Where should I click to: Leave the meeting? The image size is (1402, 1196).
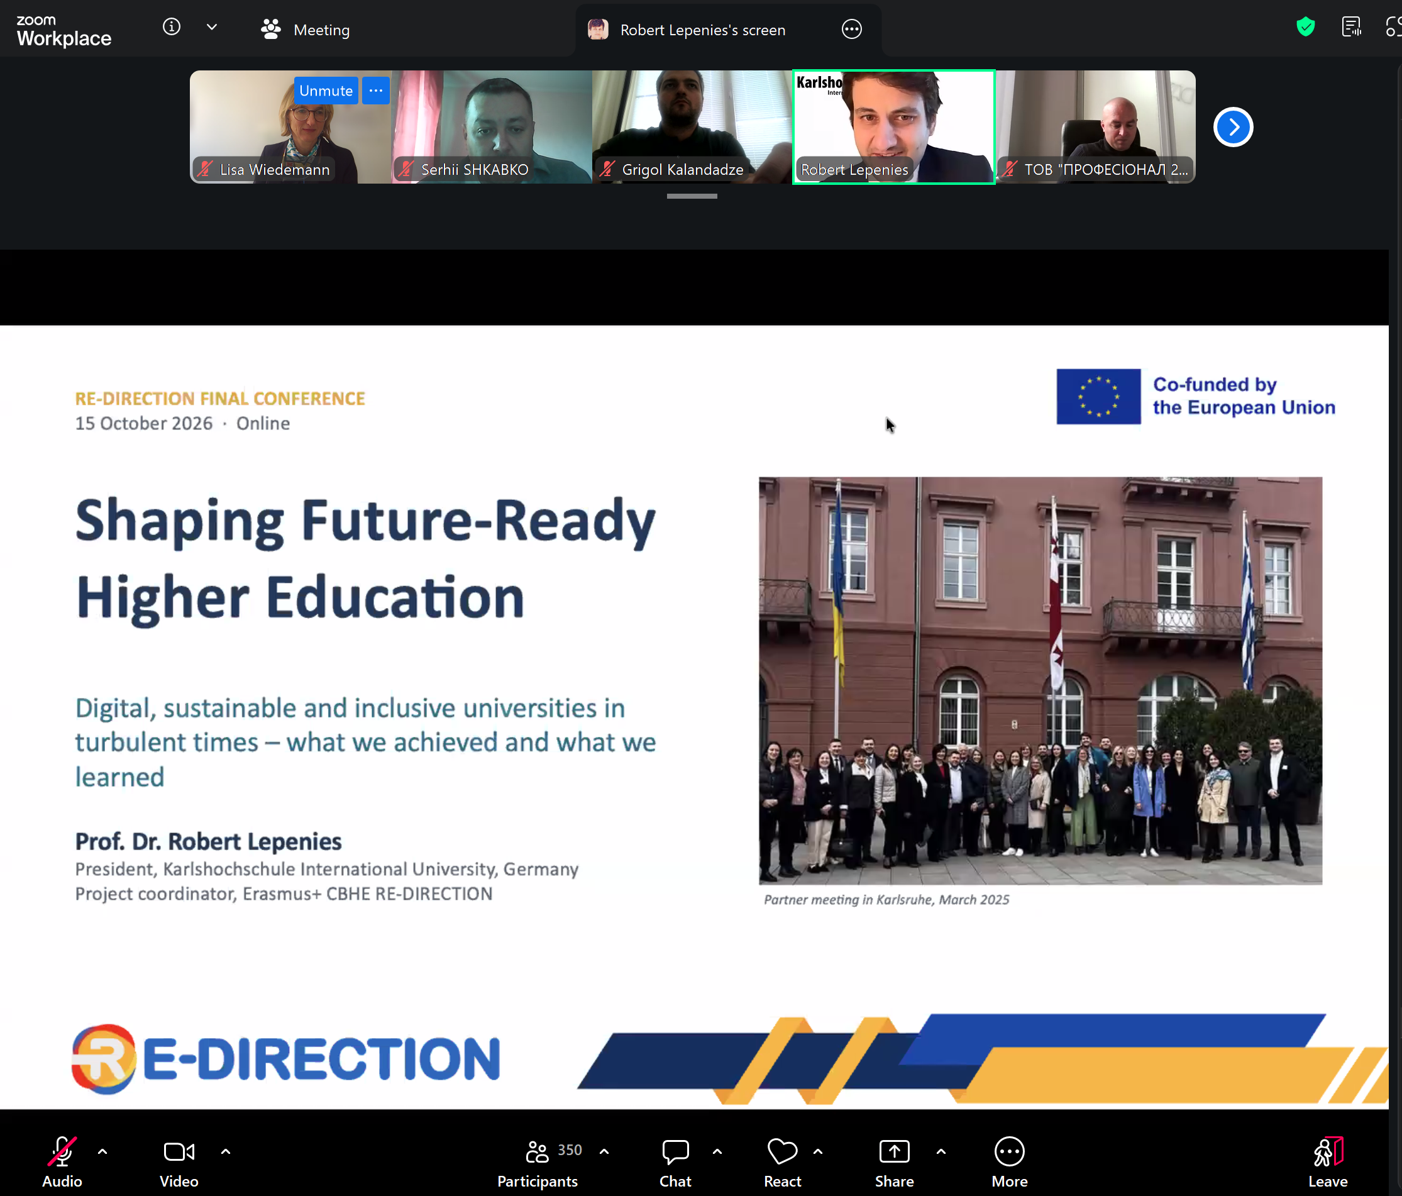tap(1328, 1162)
